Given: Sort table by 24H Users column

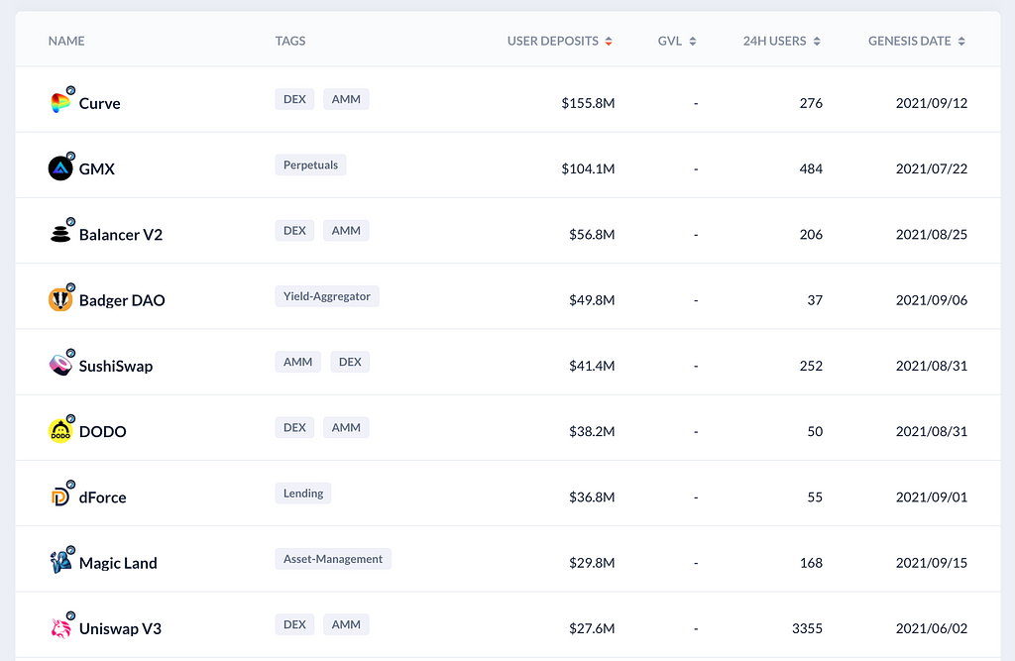Looking at the screenshot, I should [781, 42].
